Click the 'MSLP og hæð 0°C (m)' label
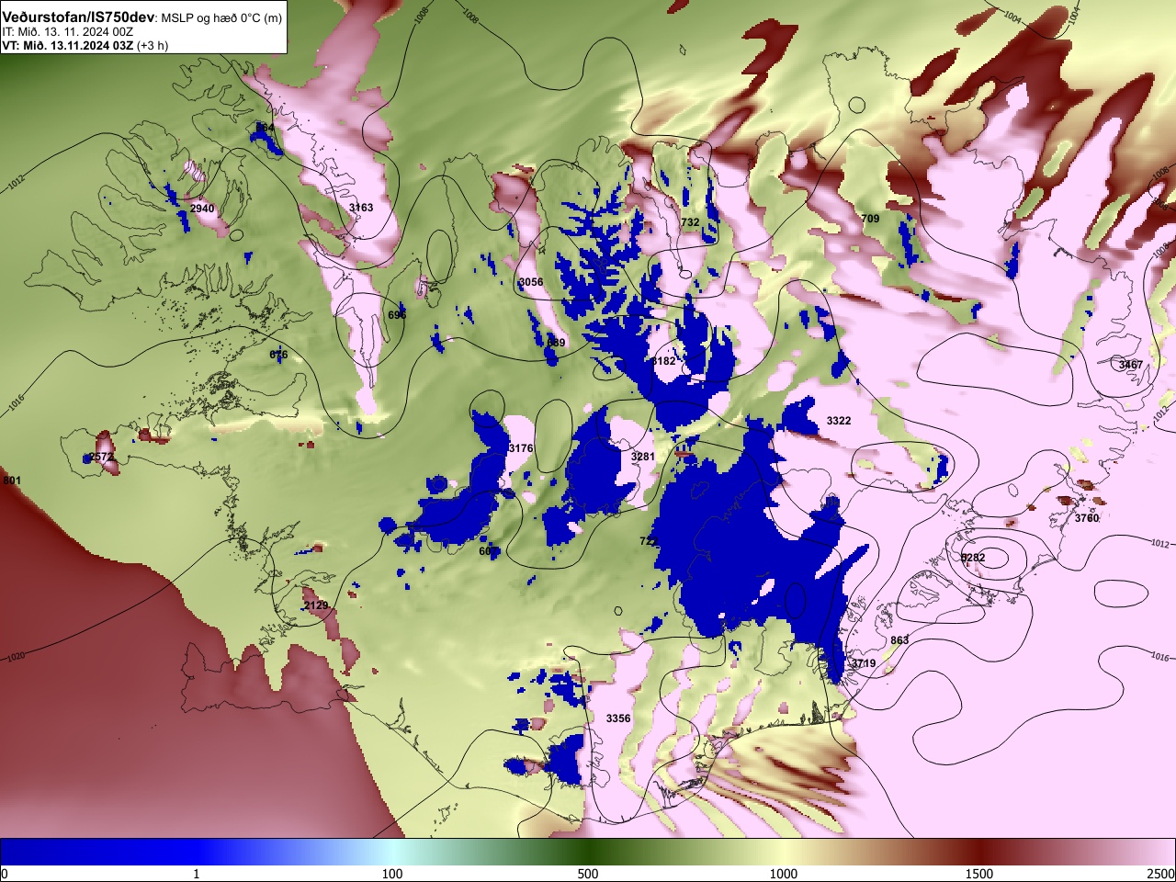Viewport: 1176px width, 882px height. tap(221, 18)
